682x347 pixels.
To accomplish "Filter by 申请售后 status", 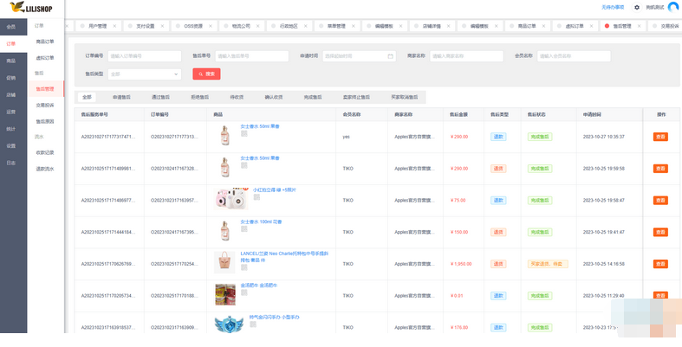I will 121,97.
